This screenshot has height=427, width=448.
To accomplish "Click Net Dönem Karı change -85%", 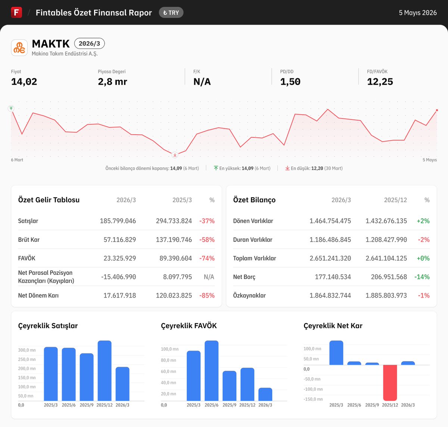I will [207, 295].
